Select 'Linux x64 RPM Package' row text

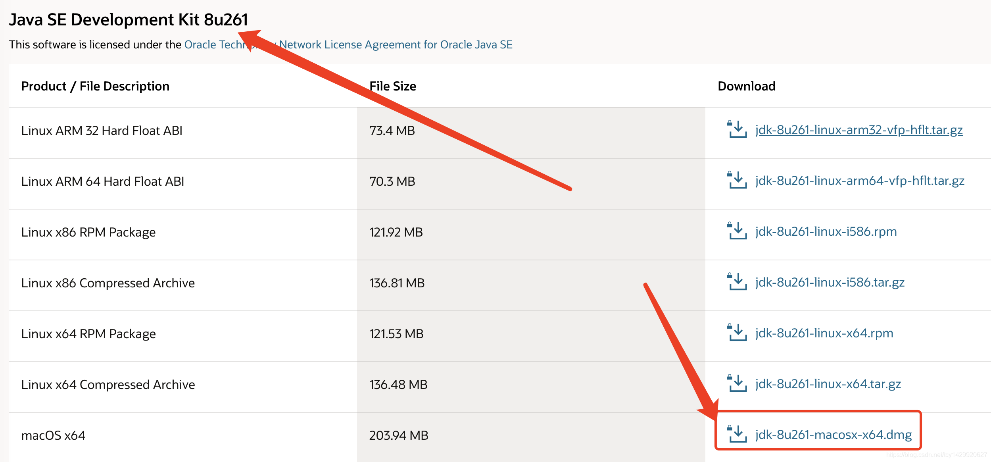click(x=88, y=334)
